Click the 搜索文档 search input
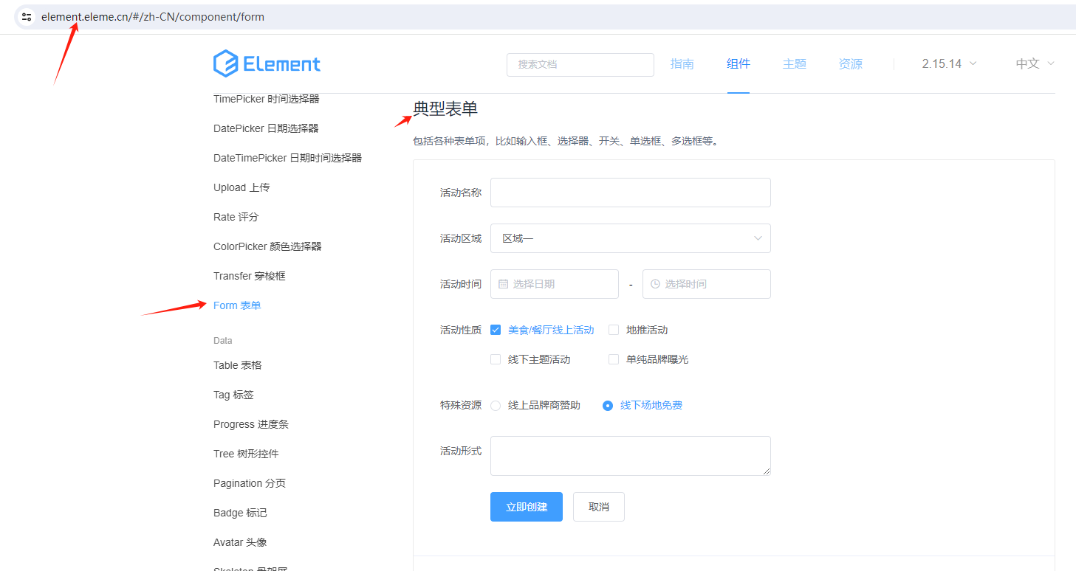The width and height of the screenshot is (1076, 571). 580,64
